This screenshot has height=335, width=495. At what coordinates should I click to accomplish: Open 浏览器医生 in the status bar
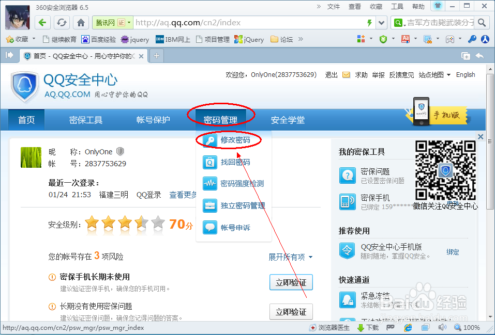tap(329, 328)
